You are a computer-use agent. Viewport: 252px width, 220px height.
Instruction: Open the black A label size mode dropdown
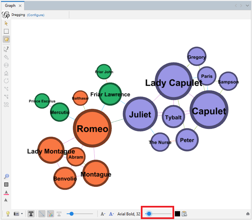pos(103,214)
